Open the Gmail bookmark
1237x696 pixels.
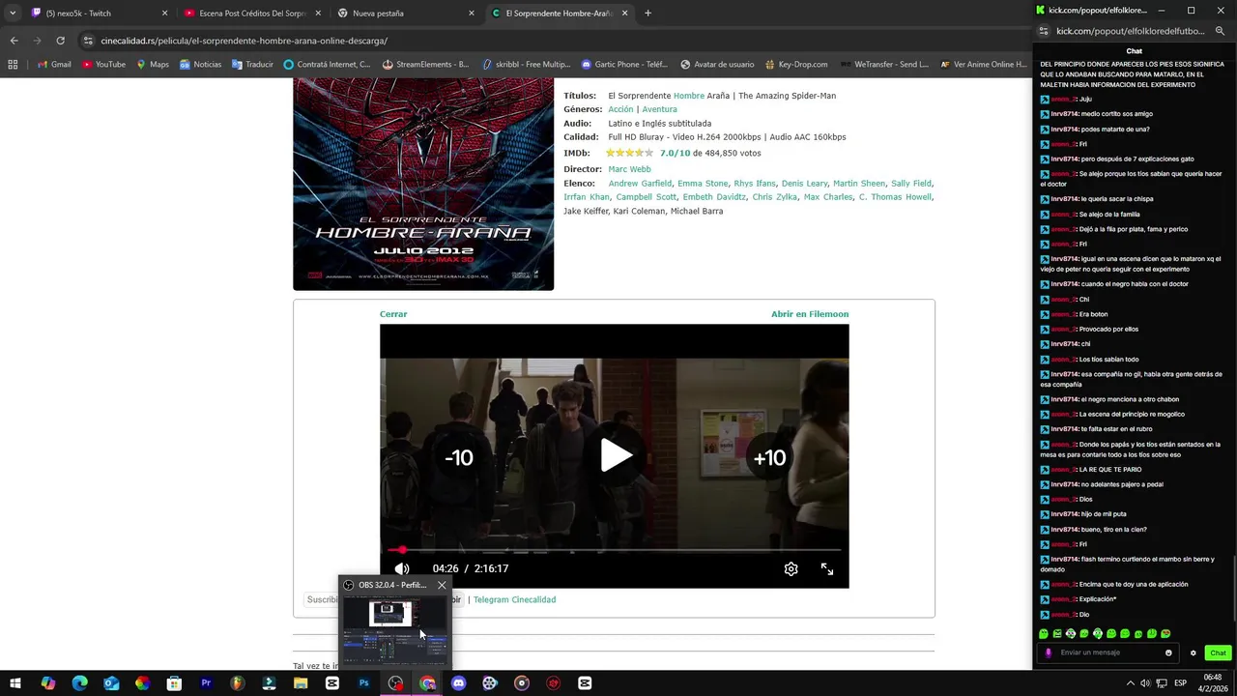[53, 65]
